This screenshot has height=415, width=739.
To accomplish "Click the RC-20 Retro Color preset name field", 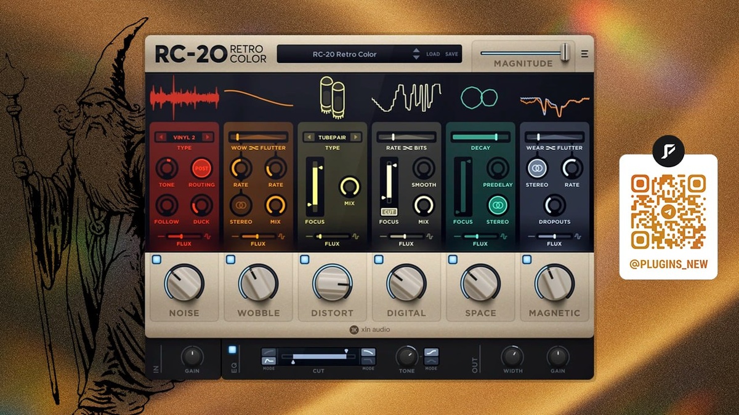I will [x=344, y=54].
